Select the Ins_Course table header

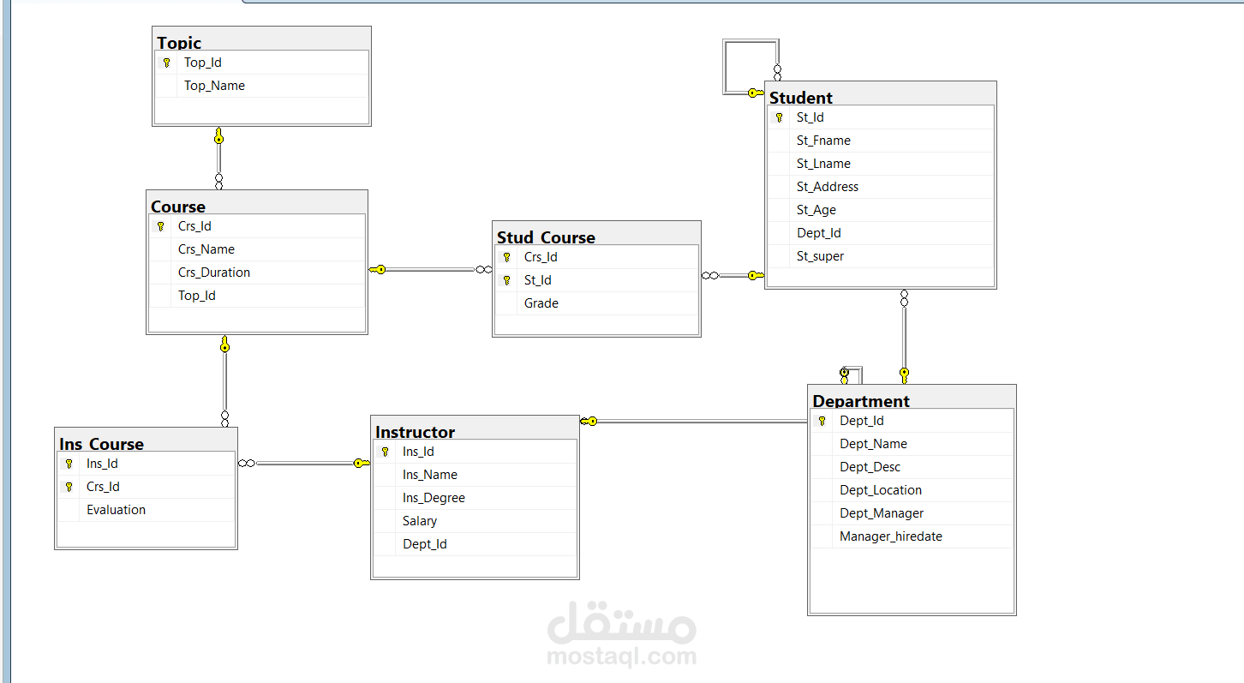(x=146, y=440)
